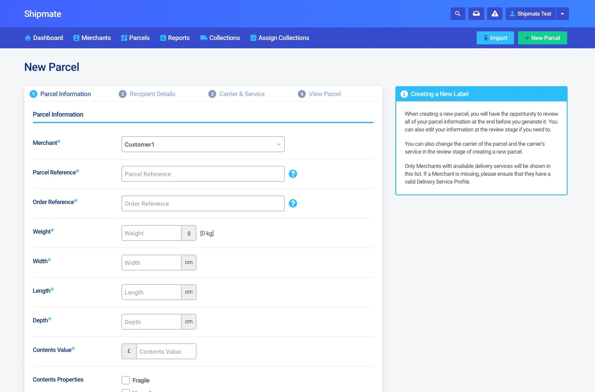The width and height of the screenshot is (595, 392).
Task: Open the Assign Collections menu item
Action: tap(280, 38)
